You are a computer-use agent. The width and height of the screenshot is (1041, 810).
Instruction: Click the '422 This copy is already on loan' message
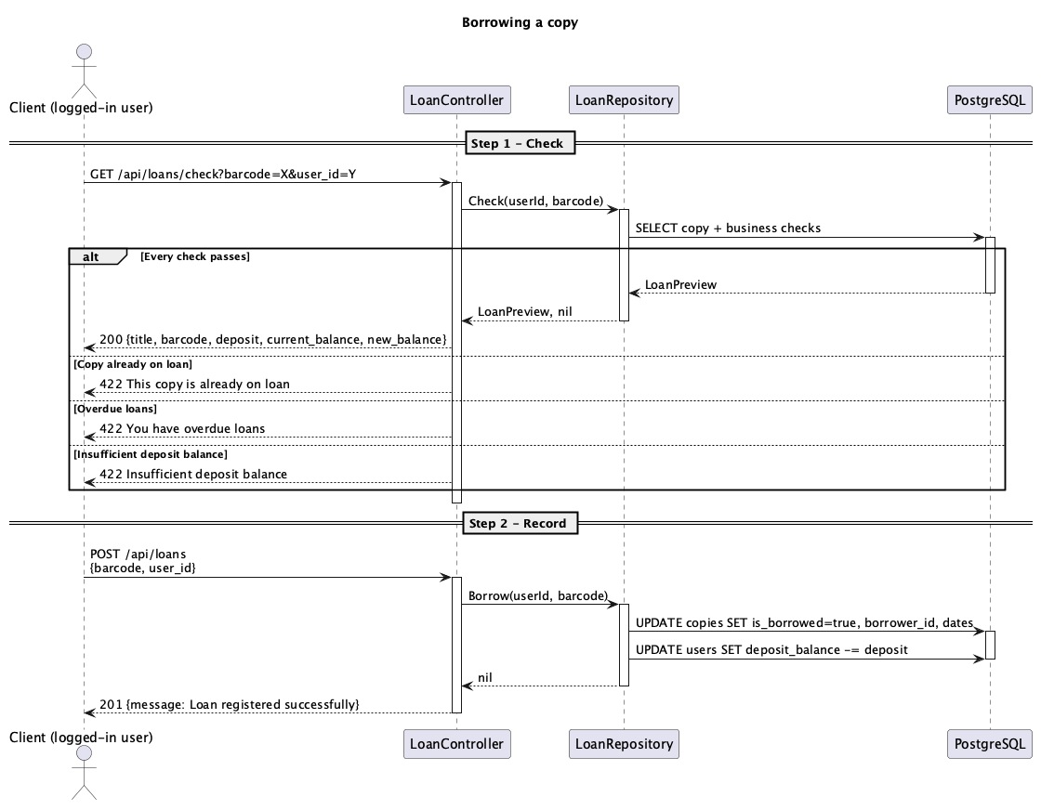pos(194,385)
